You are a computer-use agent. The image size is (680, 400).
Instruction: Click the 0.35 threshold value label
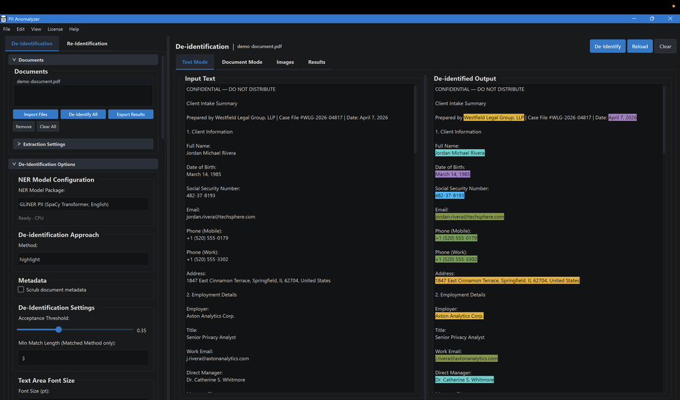pos(141,331)
